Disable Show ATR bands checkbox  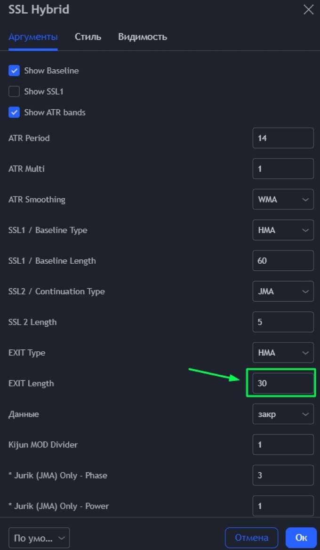click(14, 113)
